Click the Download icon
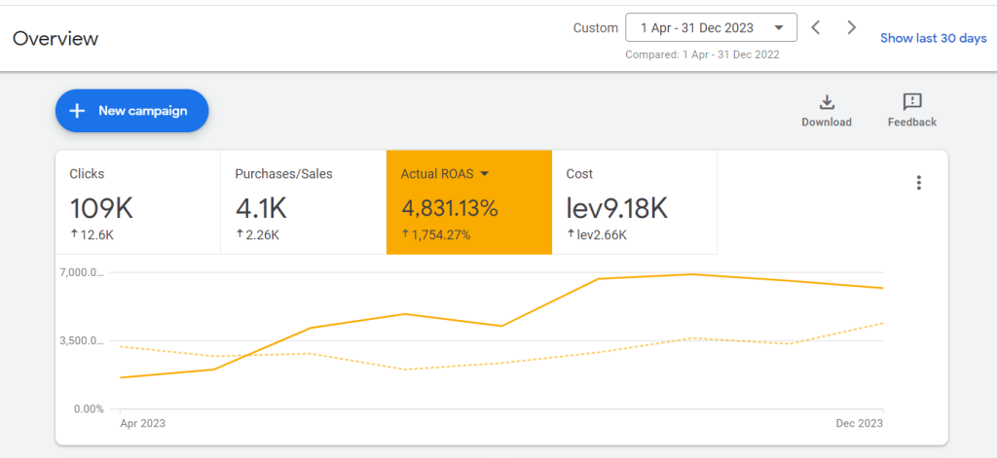 826,102
